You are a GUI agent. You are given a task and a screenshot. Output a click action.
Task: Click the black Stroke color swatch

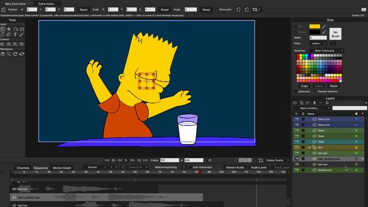[315, 32]
